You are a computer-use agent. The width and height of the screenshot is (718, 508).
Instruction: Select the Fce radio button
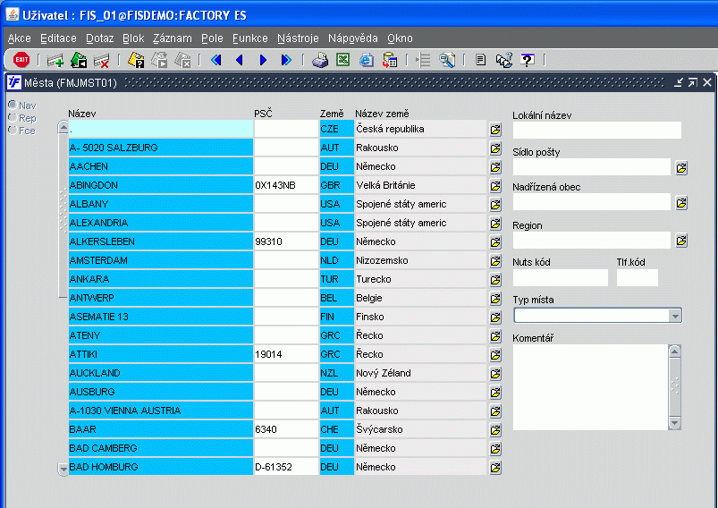click(13, 131)
